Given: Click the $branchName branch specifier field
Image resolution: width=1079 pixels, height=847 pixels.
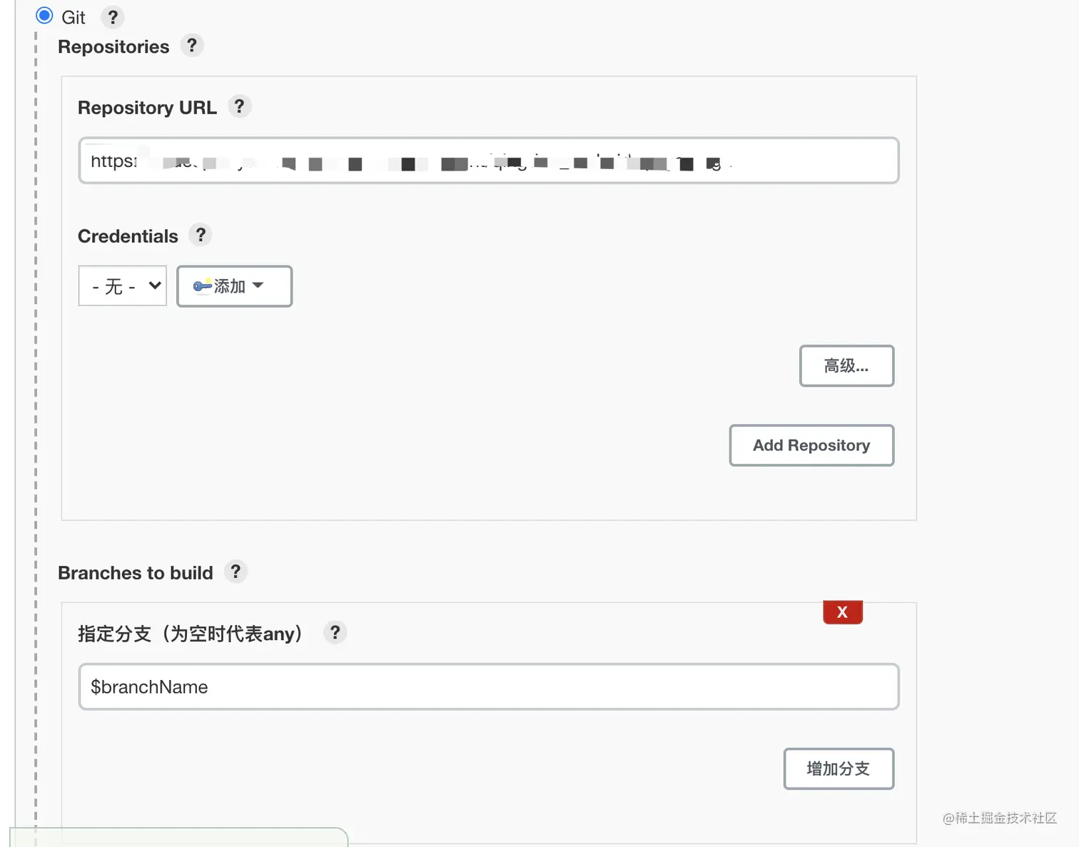Looking at the screenshot, I should 488,686.
